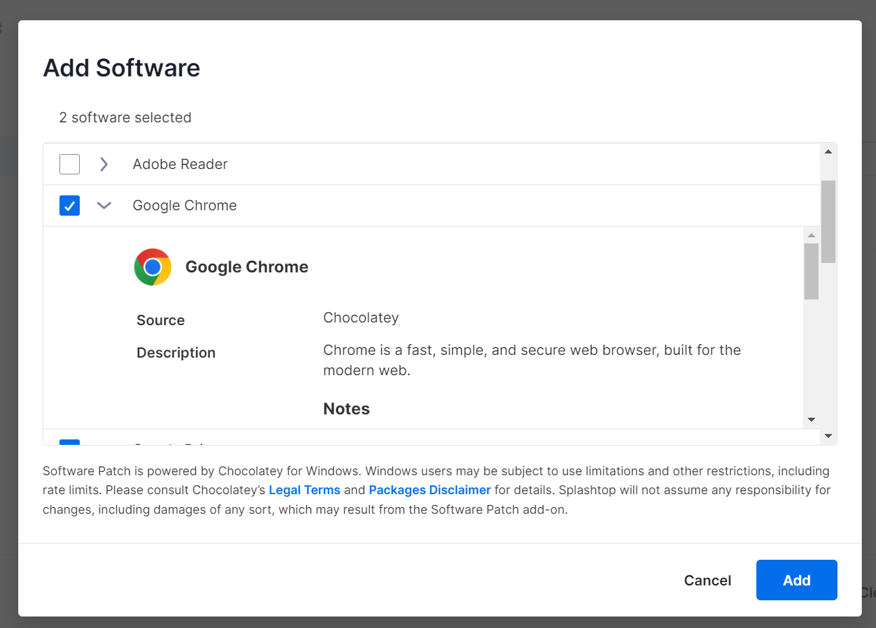The width and height of the screenshot is (876, 628).
Task: Click the outer list scrollbar thumb
Action: click(827, 223)
